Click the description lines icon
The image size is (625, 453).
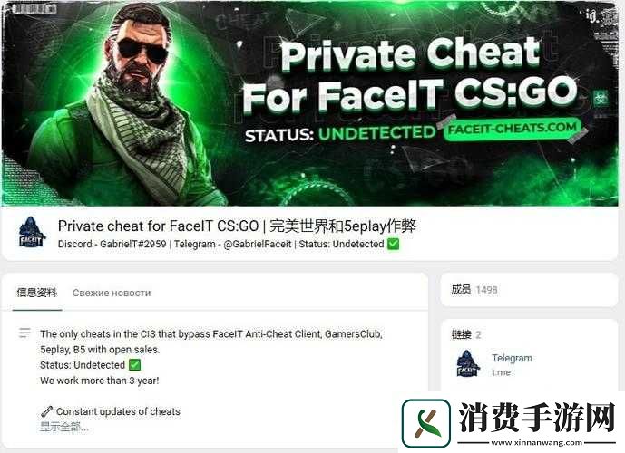[x=24, y=333]
